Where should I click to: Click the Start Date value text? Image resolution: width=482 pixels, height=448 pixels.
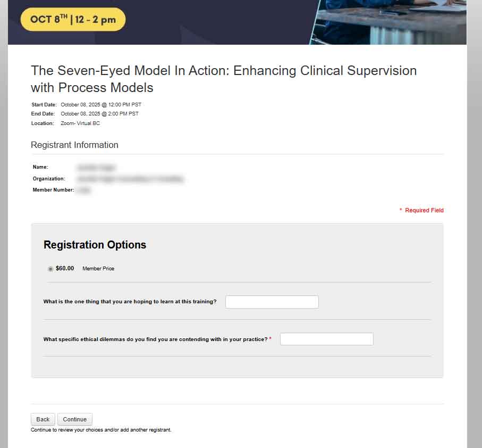pos(100,105)
